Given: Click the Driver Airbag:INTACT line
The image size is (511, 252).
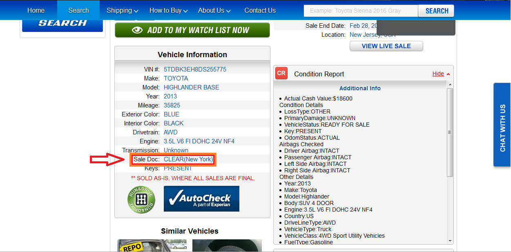Looking at the screenshot, I should (312, 151).
